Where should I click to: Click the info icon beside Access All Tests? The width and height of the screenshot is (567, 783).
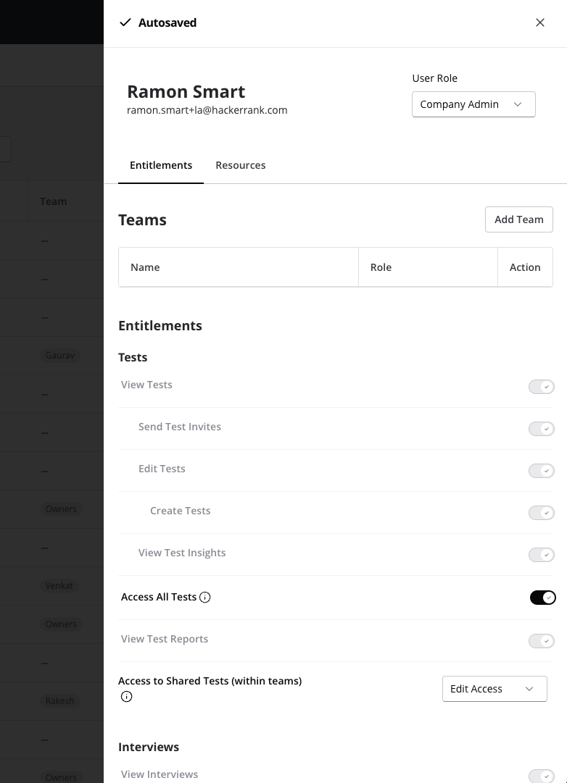pos(205,598)
